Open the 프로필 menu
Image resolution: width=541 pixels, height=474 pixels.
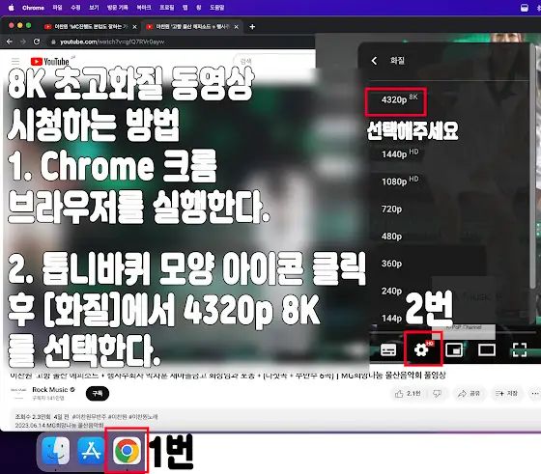pyautogui.click(x=166, y=7)
